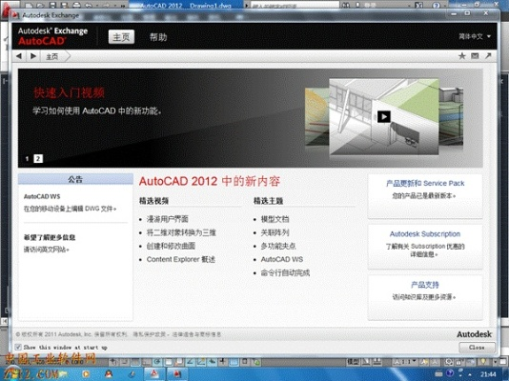The height and width of the screenshot is (381, 509).
Task: Click the binoculars search icon in AutoCAD title bar
Action: pos(346,5)
